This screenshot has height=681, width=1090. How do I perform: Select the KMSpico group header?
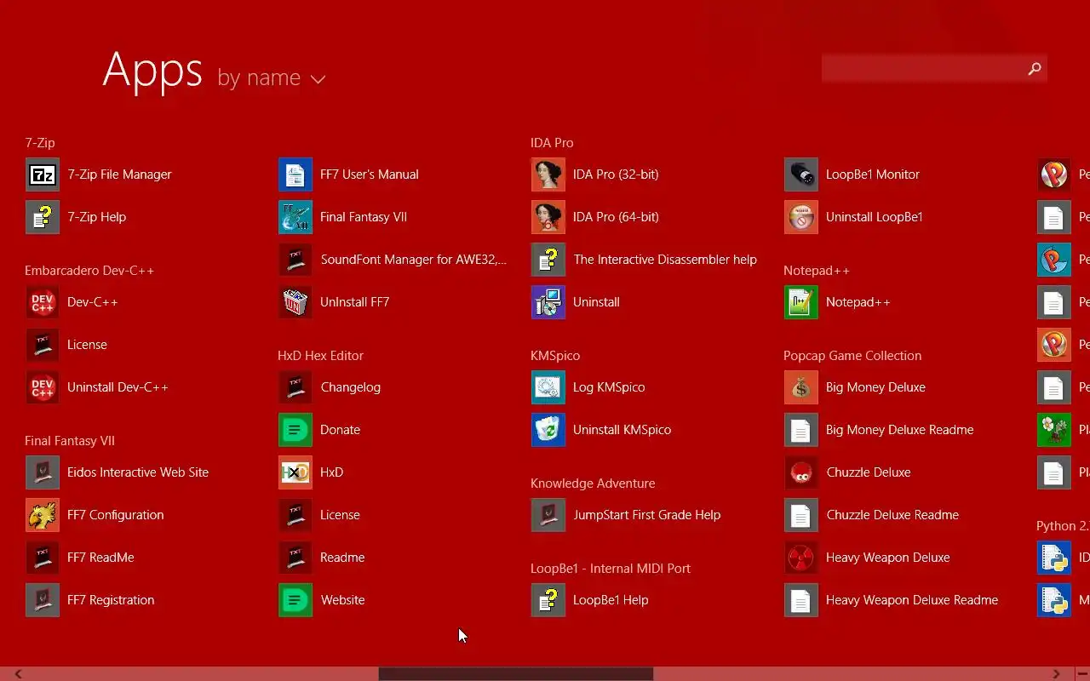[x=555, y=356]
